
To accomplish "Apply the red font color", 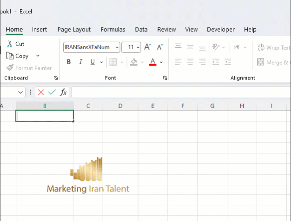I will point(152,62).
